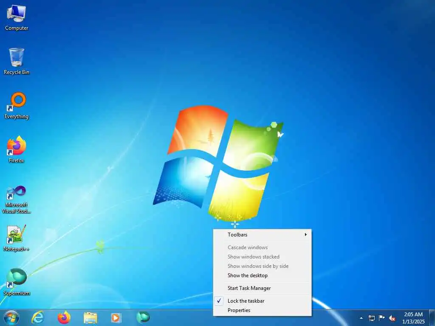This screenshot has height=326, width=435.
Task: Launch Internet Explorer from the taskbar
Action: click(x=38, y=318)
